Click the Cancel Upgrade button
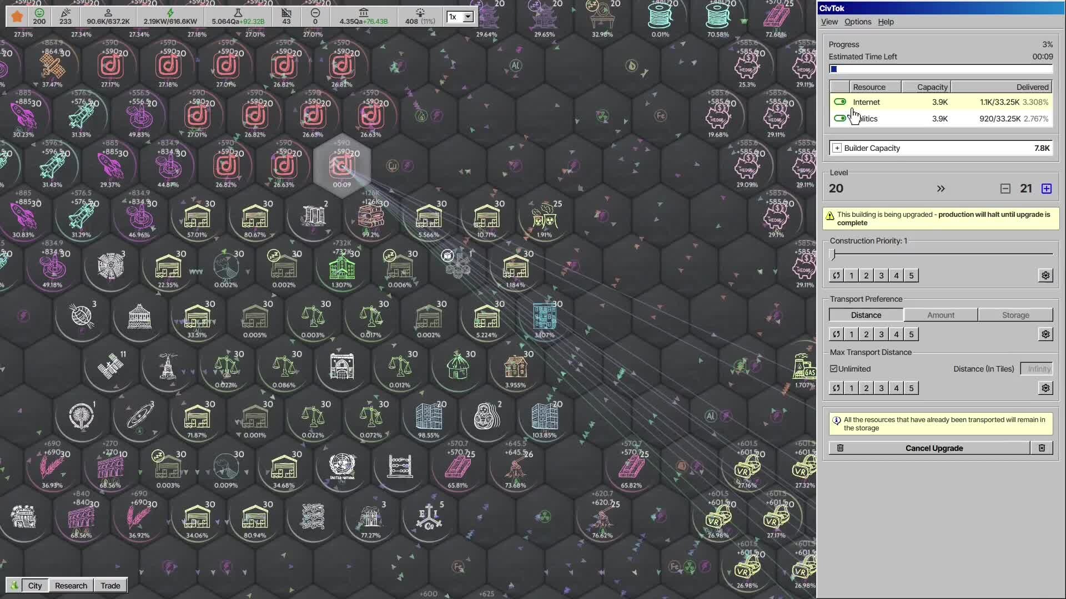The image size is (1066, 599). pos(934,448)
